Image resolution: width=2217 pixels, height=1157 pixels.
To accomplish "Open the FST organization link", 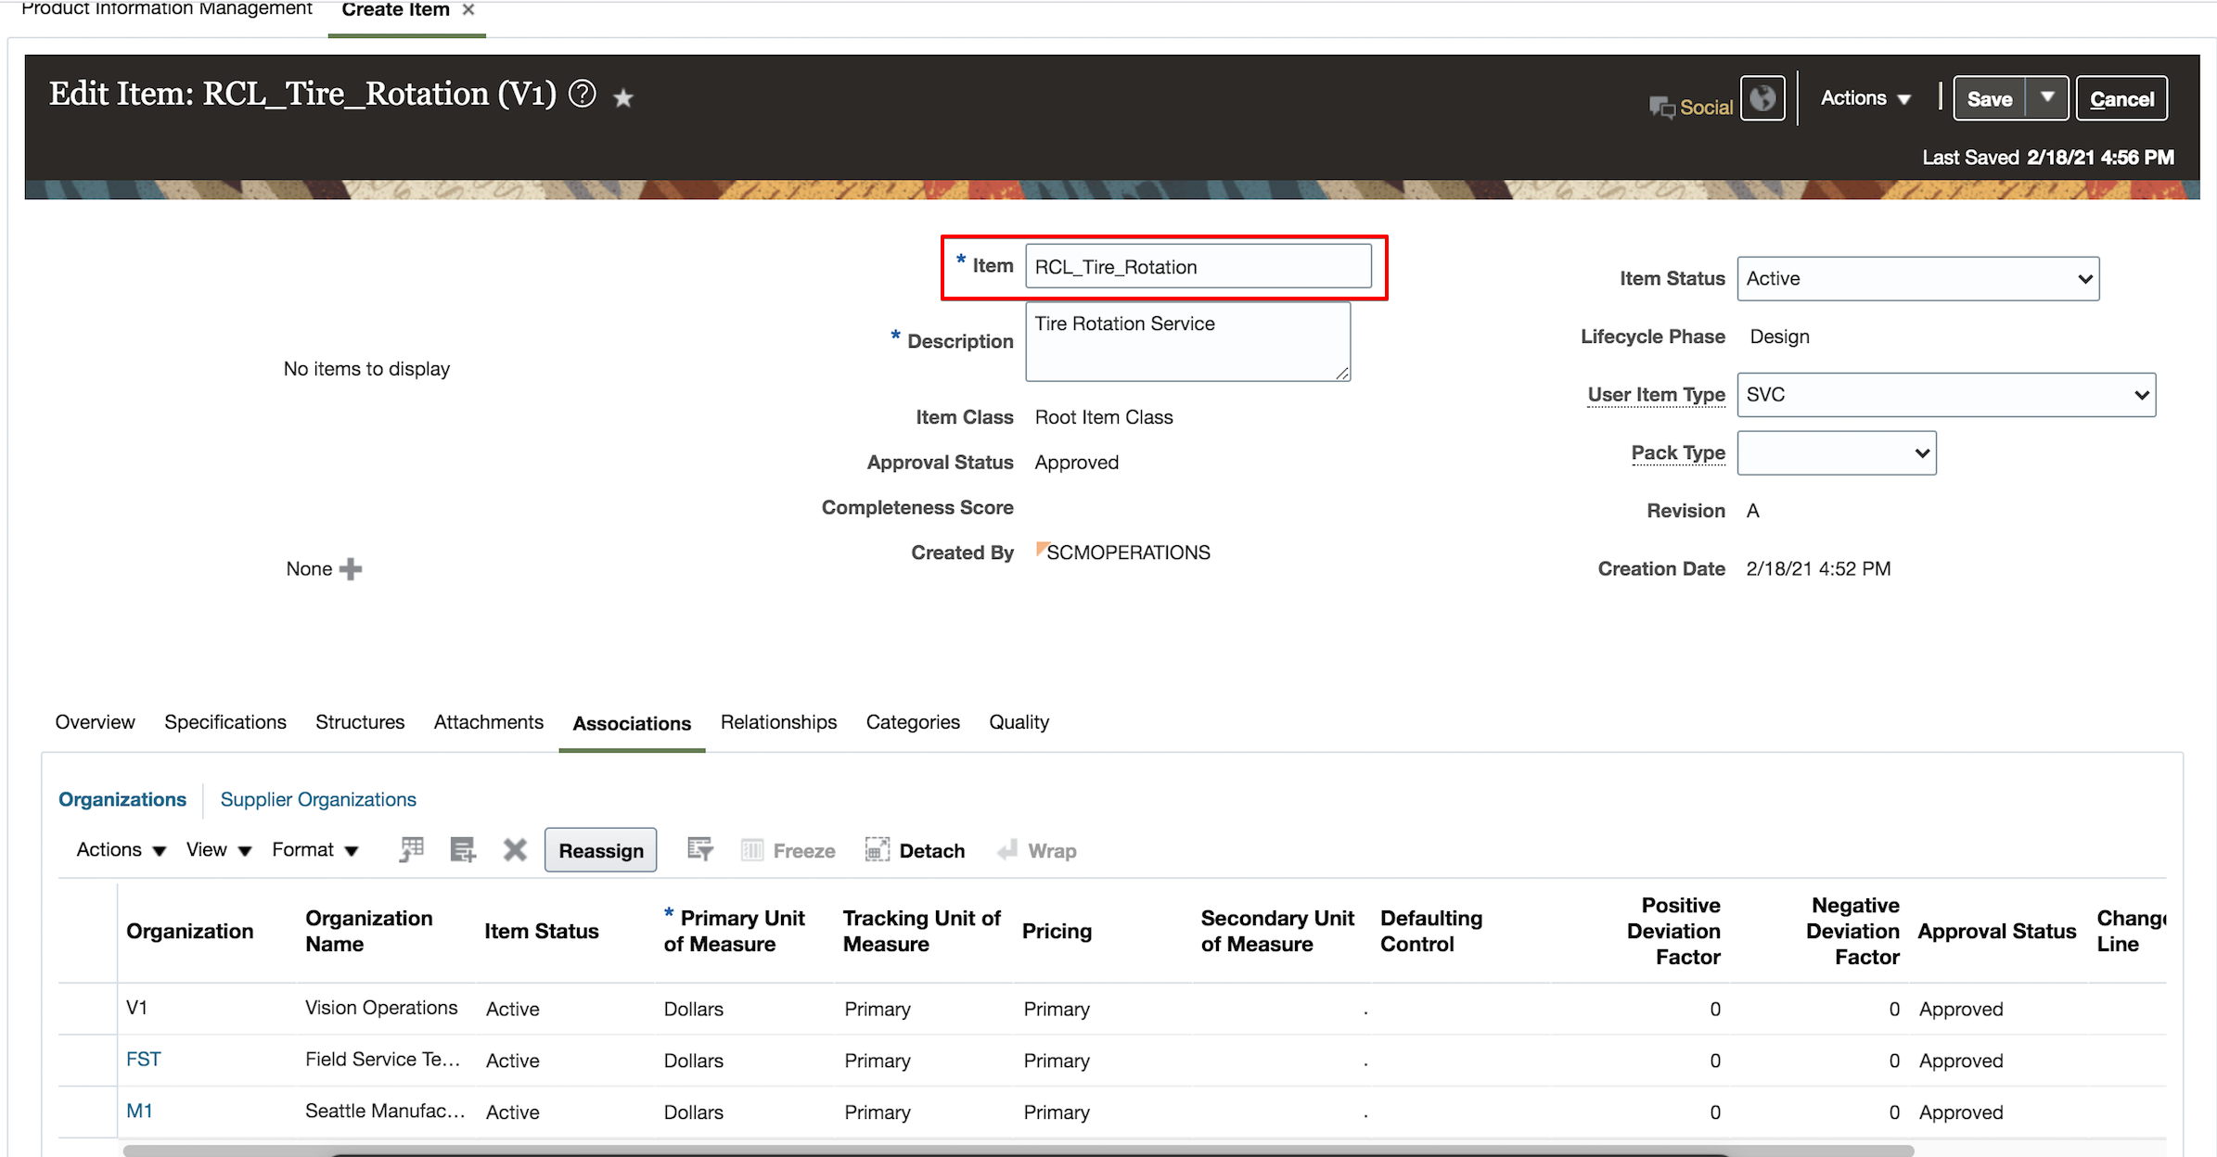I will tap(143, 1059).
